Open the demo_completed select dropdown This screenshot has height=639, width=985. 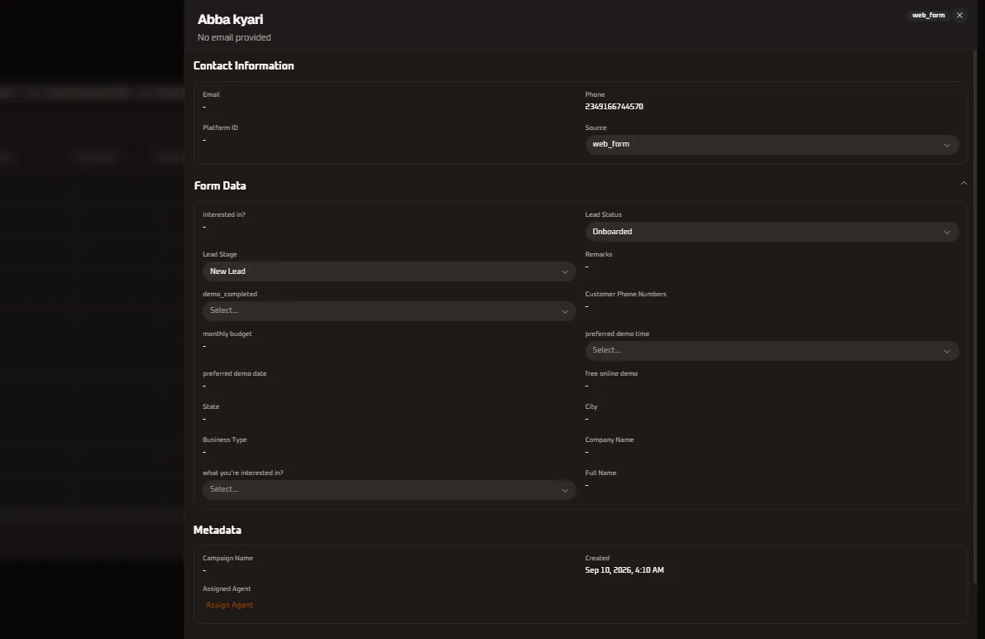pos(389,310)
